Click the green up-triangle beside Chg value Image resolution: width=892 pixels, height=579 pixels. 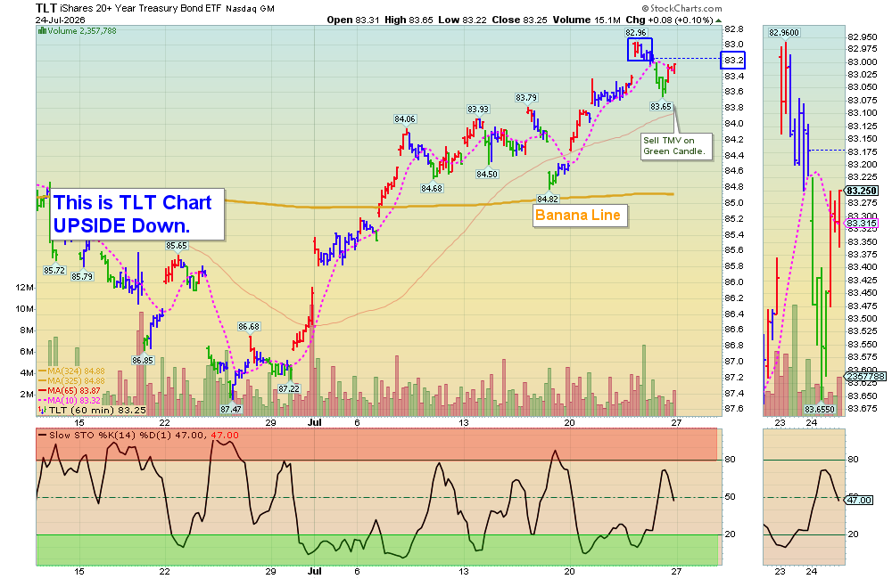[718, 20]
